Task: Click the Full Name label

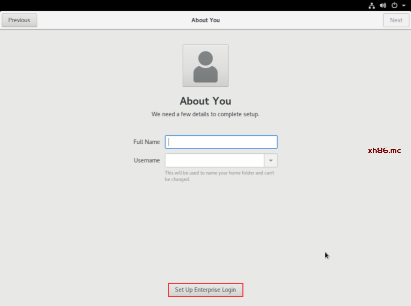Action: pyautogui.click(x=146, y=142)
